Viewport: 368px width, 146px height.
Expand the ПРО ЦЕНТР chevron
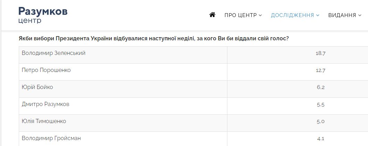[x=260, y=15]
